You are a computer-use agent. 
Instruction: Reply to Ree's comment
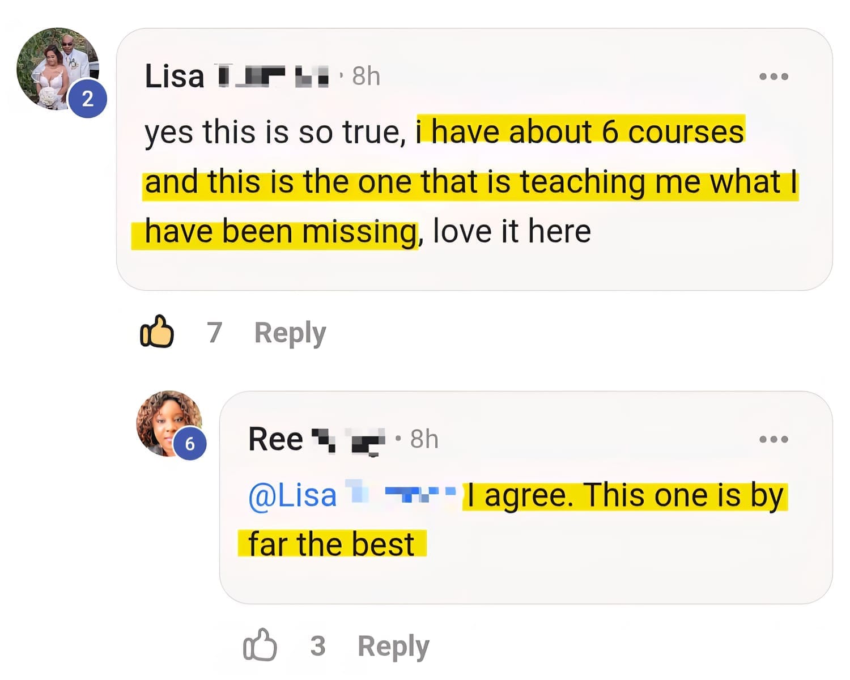(393, 646)
